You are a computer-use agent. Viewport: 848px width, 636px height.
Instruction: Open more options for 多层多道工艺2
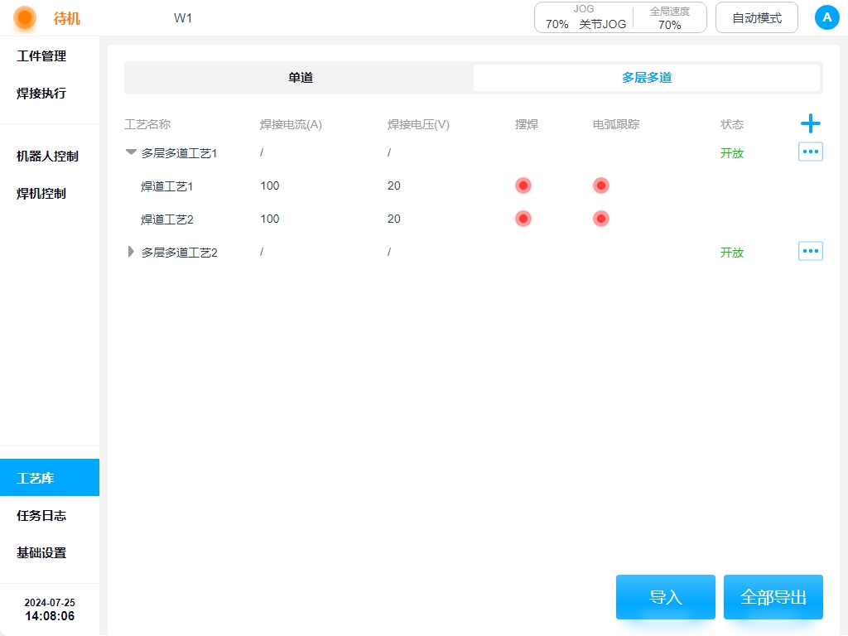tap(810, 252)
